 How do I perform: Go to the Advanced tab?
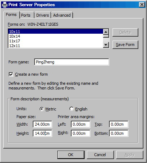[62, 15]
